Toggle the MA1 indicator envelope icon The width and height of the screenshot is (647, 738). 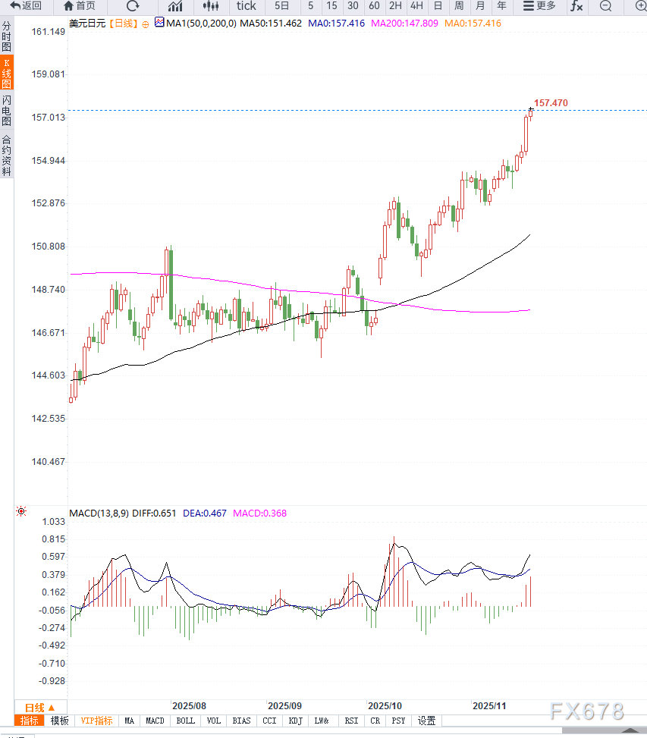coord(159,23)
